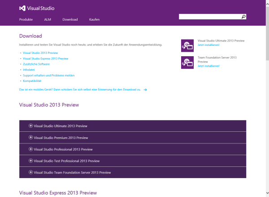Click the purple Download page heading
This screenshot has height=197, width=269.
pyautogui.click(x=30, y=36)
